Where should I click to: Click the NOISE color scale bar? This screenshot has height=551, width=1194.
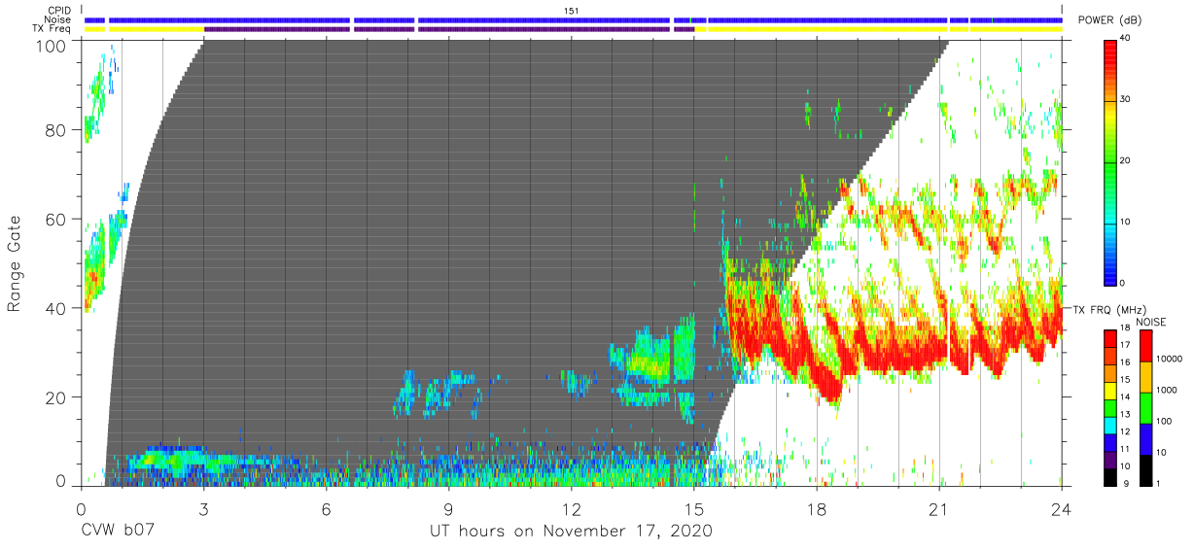tap(1144, 408)
